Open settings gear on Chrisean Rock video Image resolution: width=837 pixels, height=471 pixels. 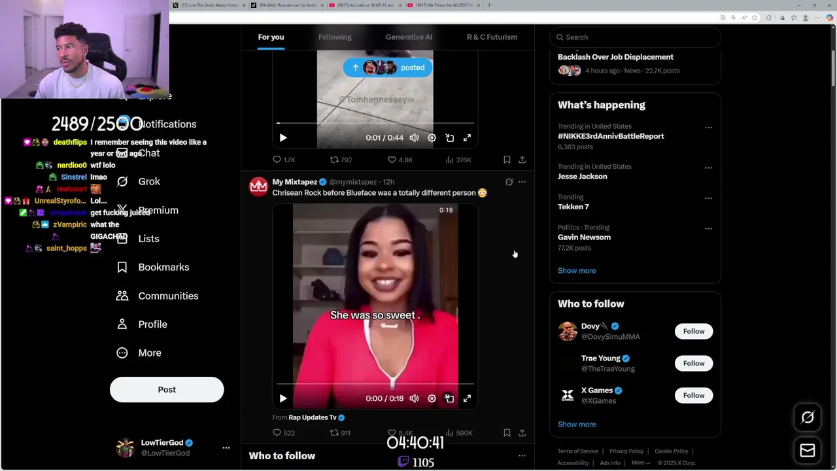(x=432, y=398)
